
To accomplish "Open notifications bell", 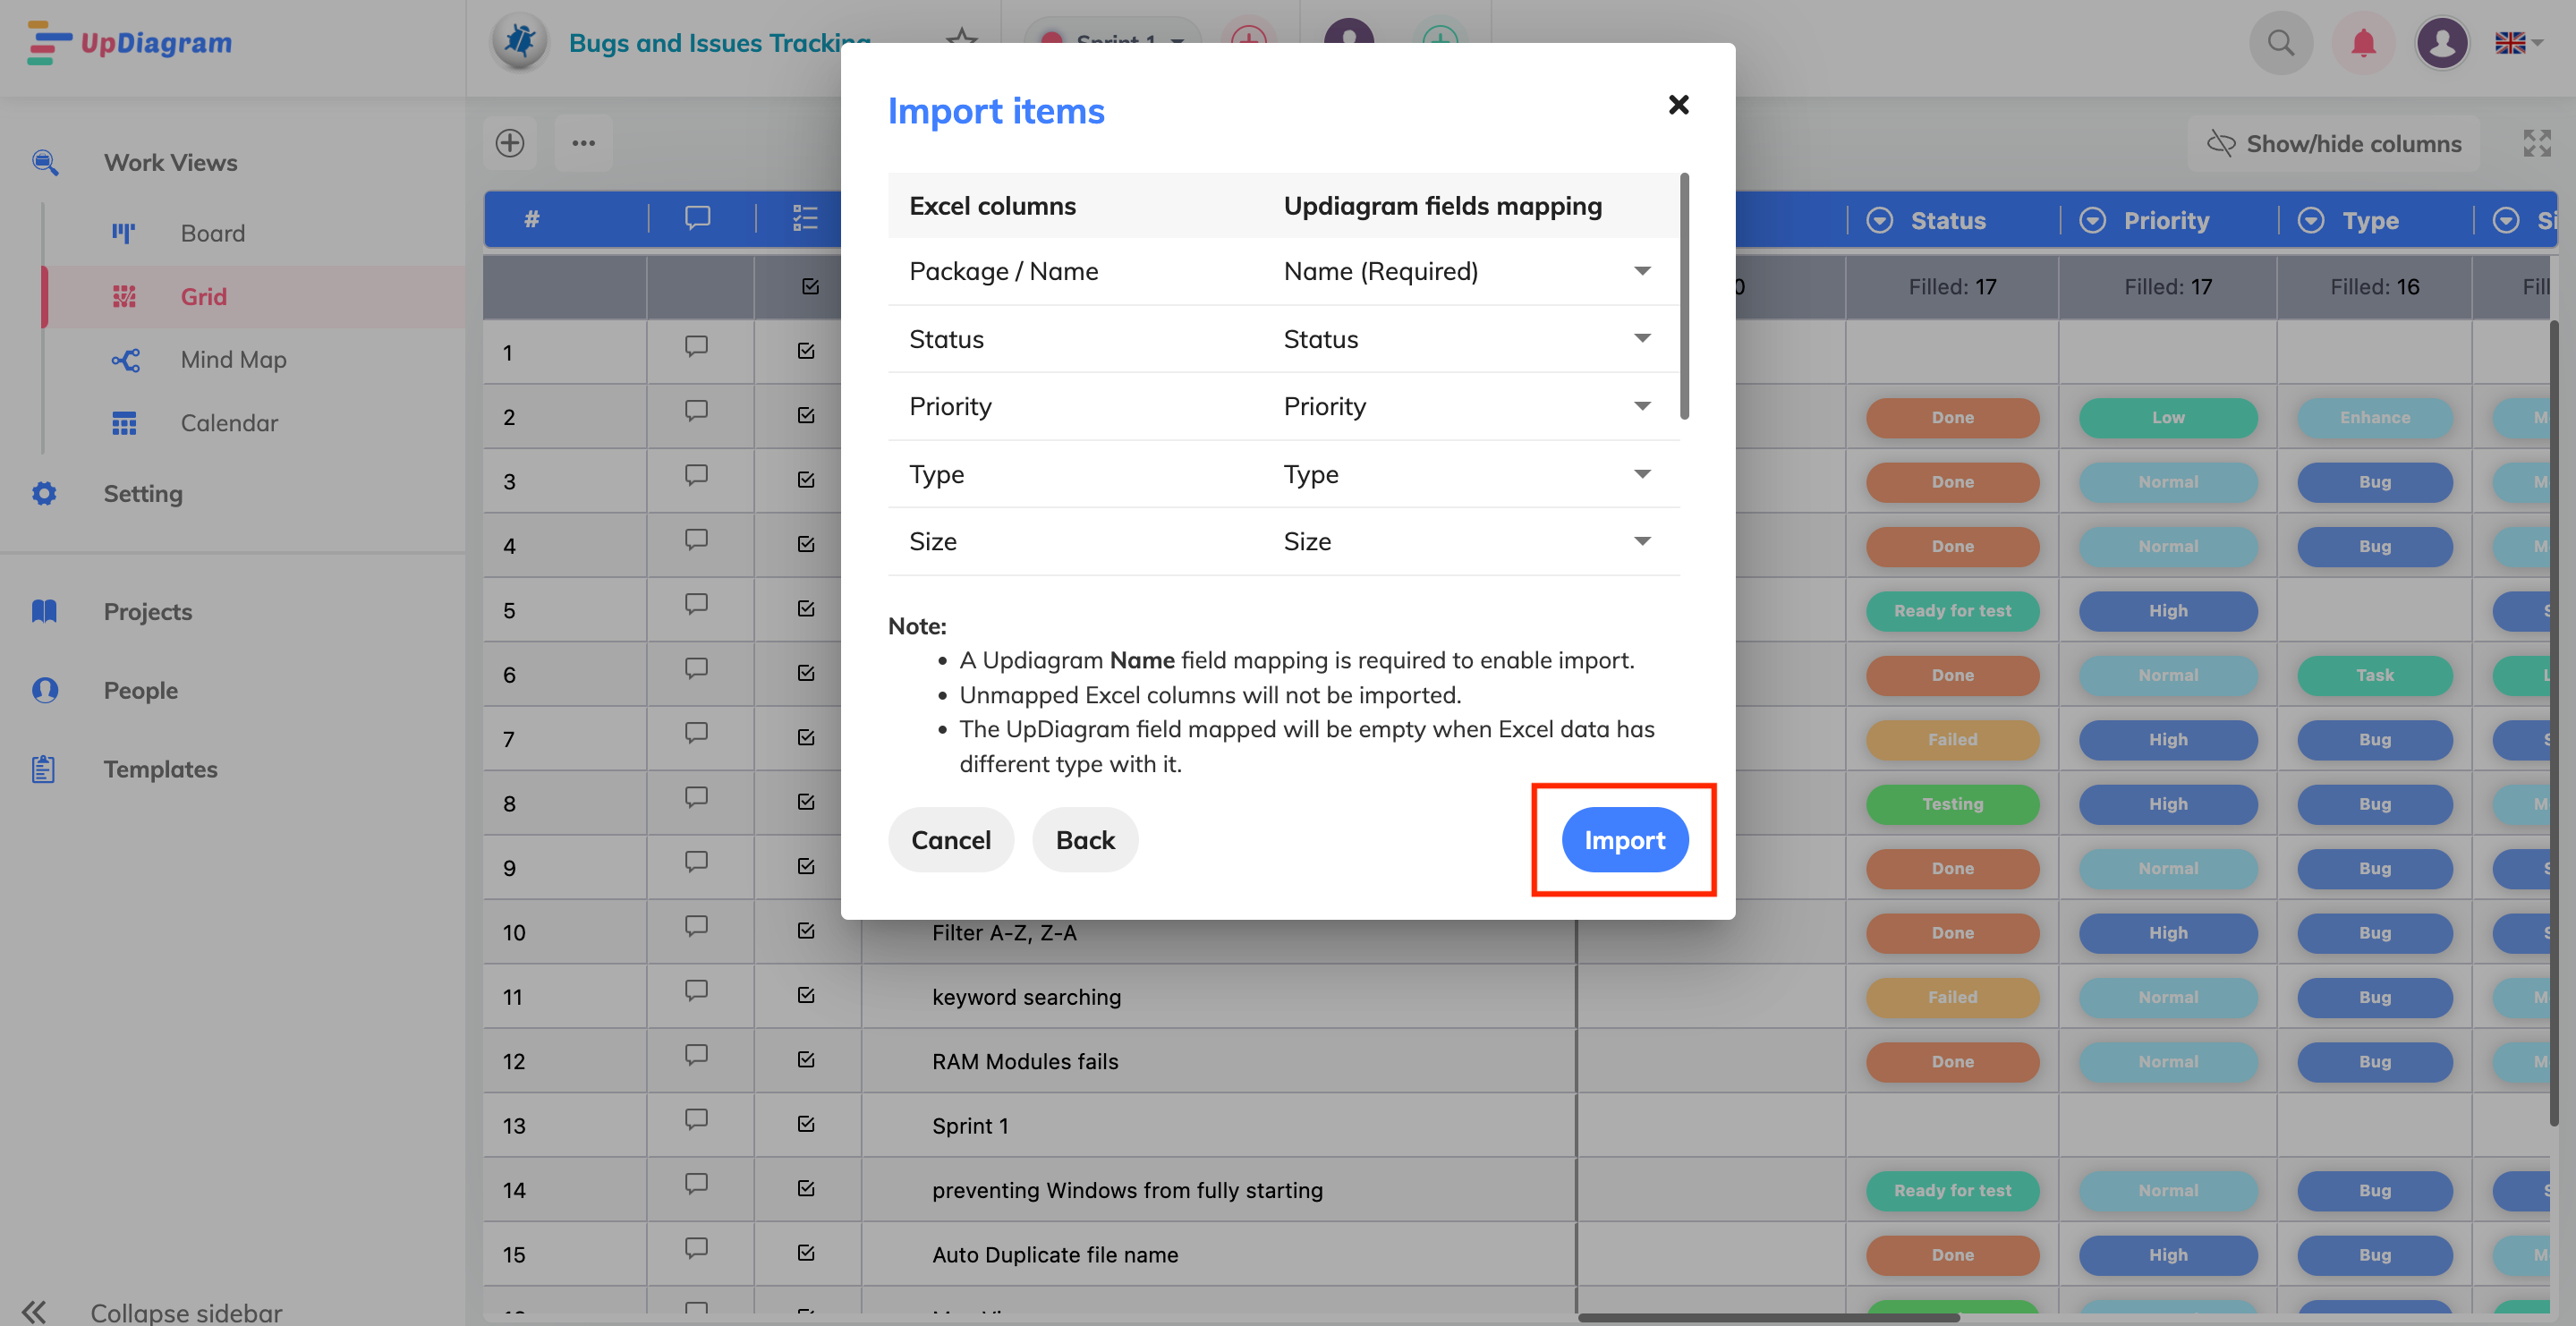I will 2363,43.
